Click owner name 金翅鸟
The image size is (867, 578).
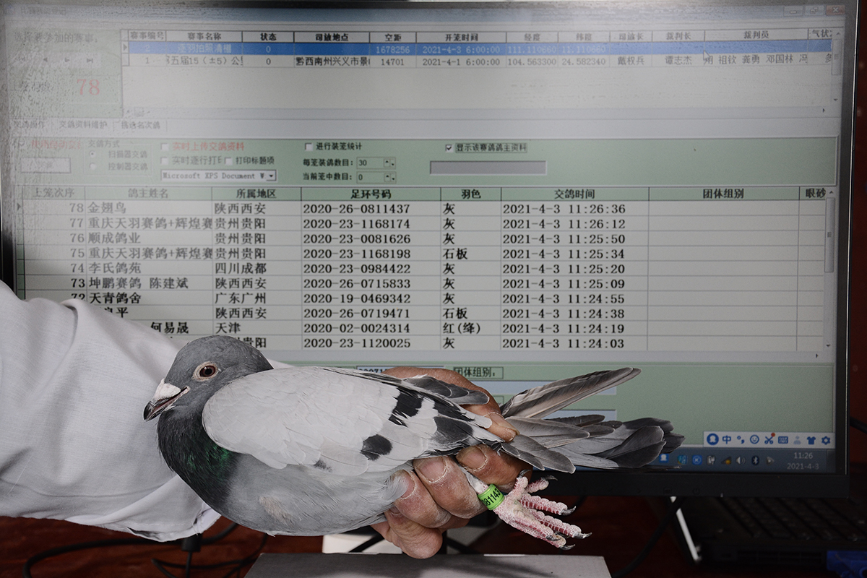(x=108, y=209)
